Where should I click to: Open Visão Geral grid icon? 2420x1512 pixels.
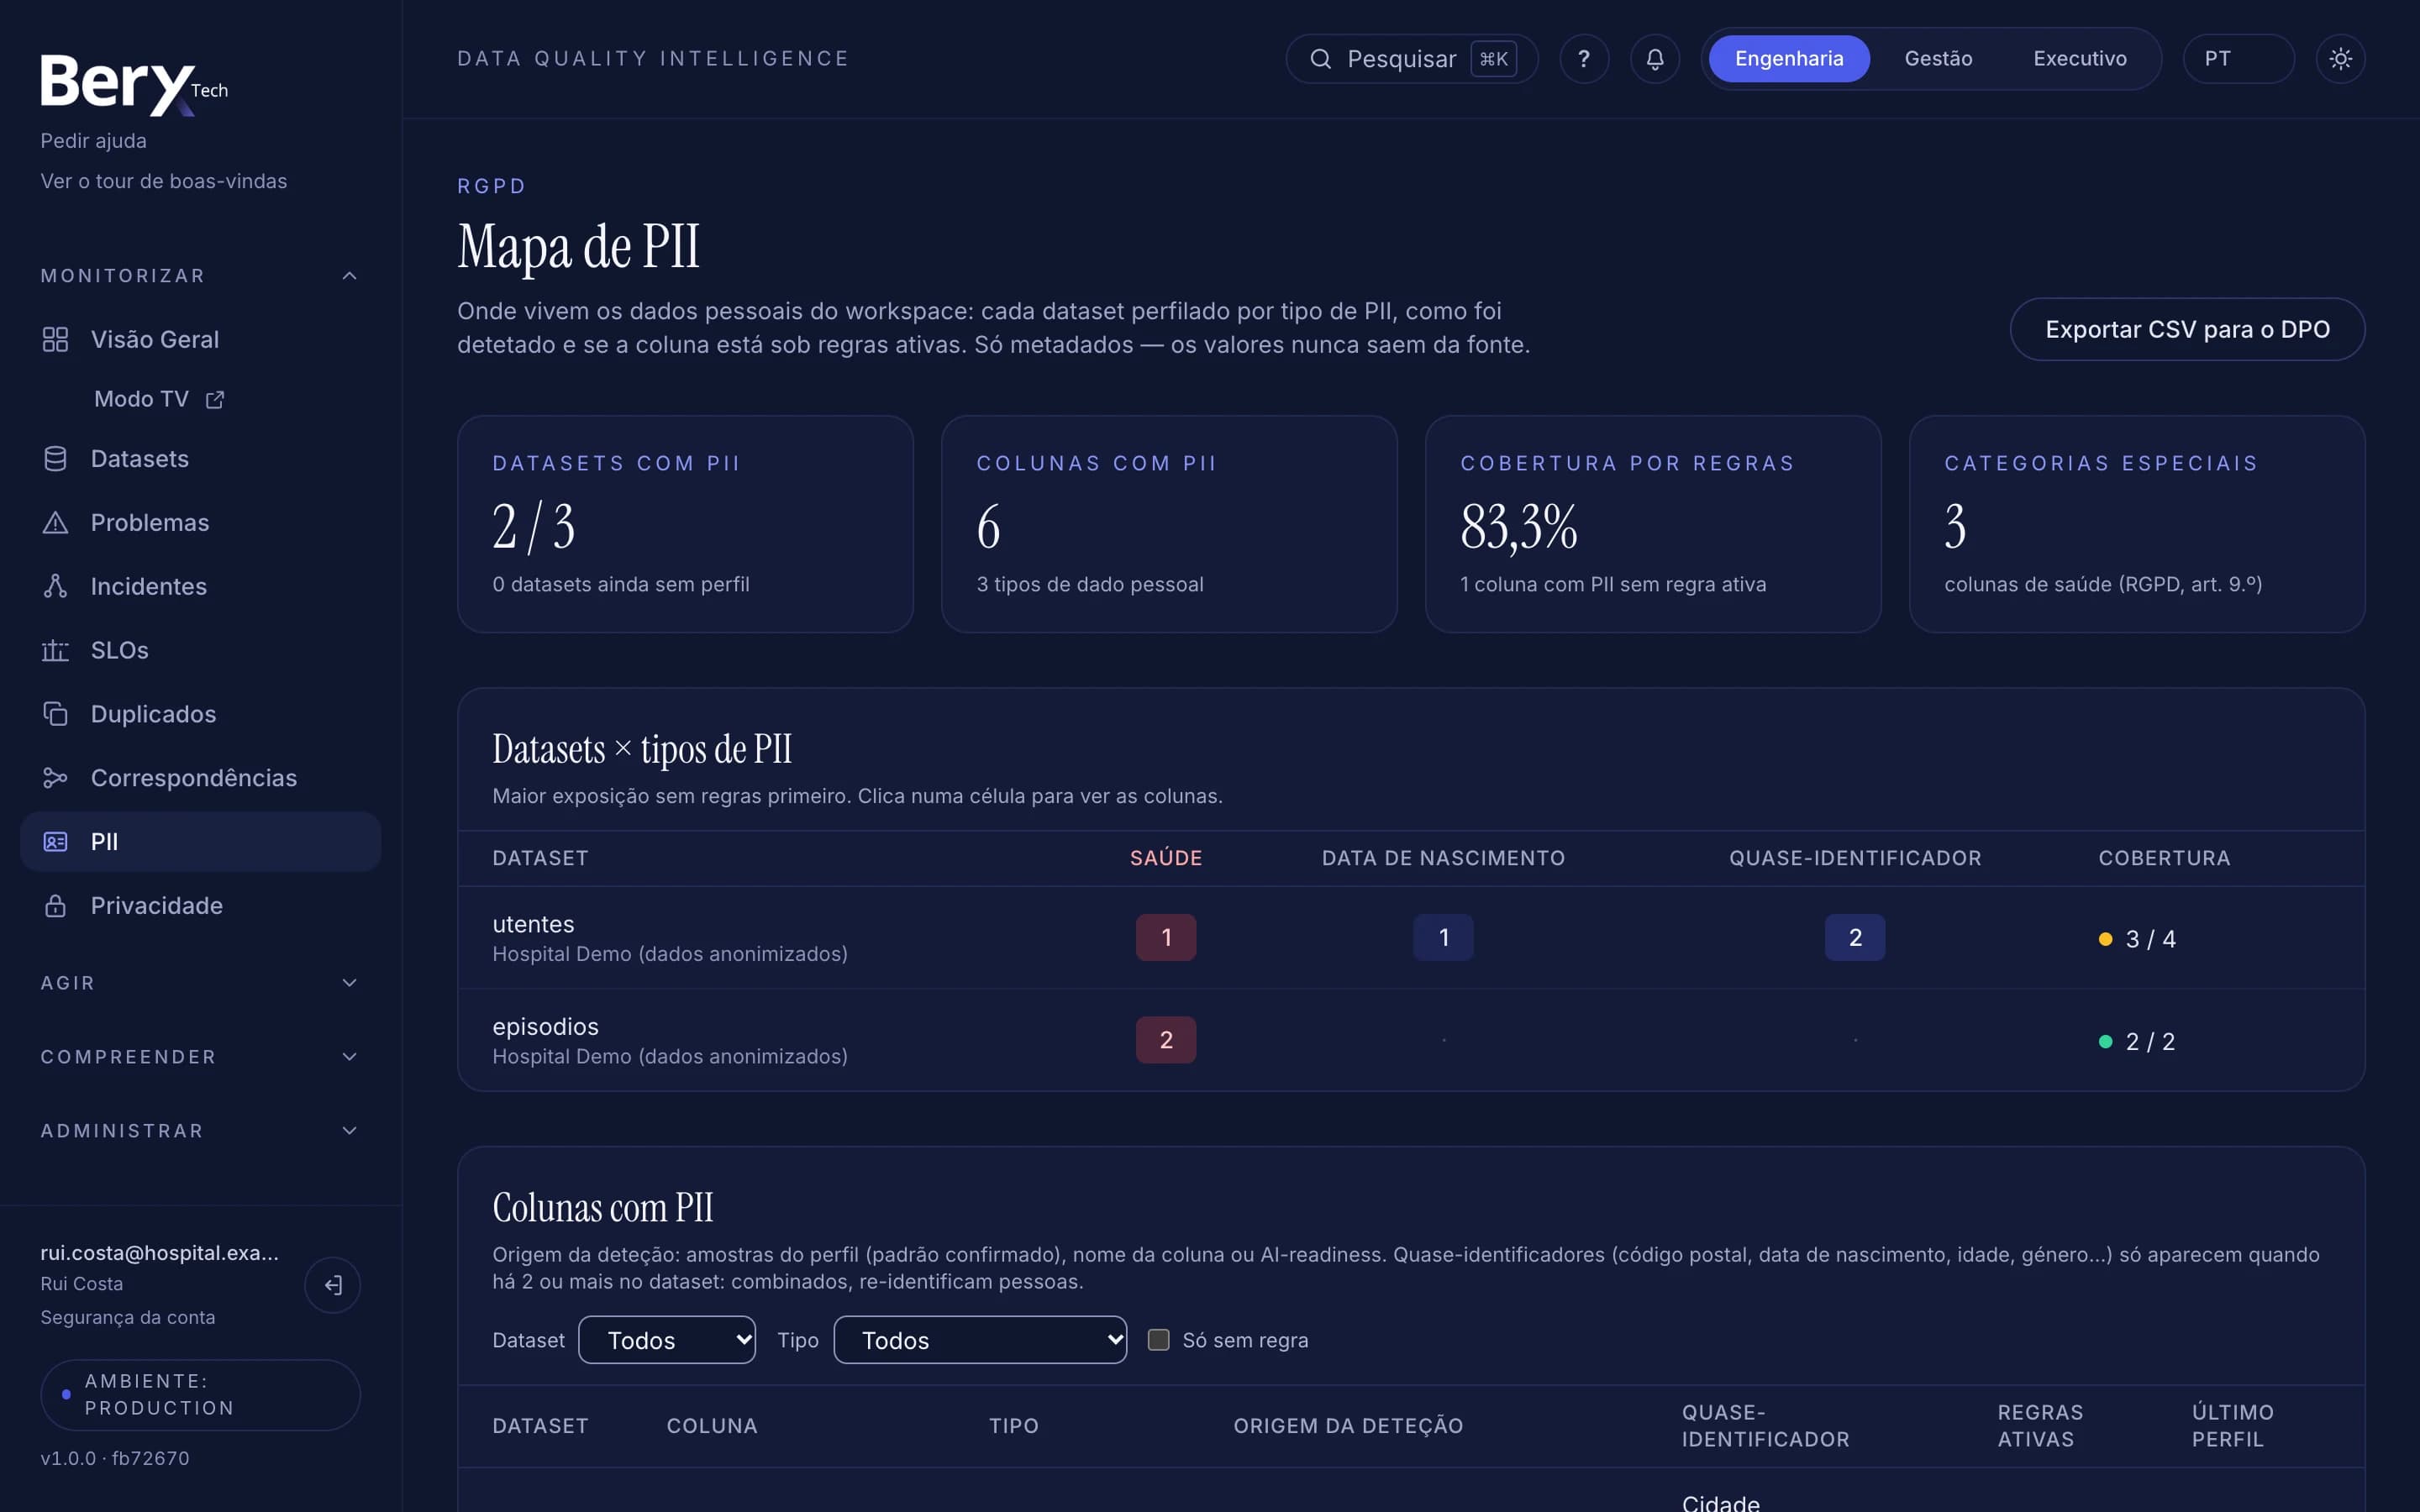pyautogui.click(x=55, y=340)
